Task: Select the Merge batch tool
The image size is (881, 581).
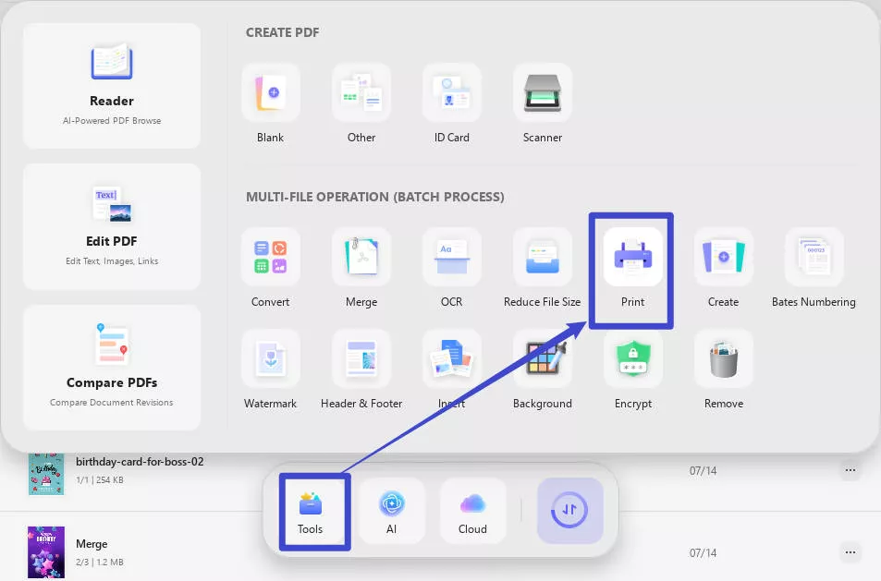Action: coord(361,257)
